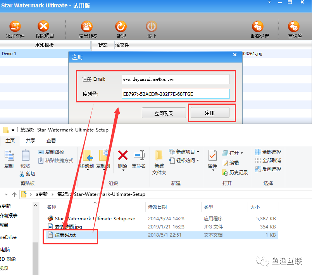Switch to the 主页 ribbon tab

coord(10,140)
